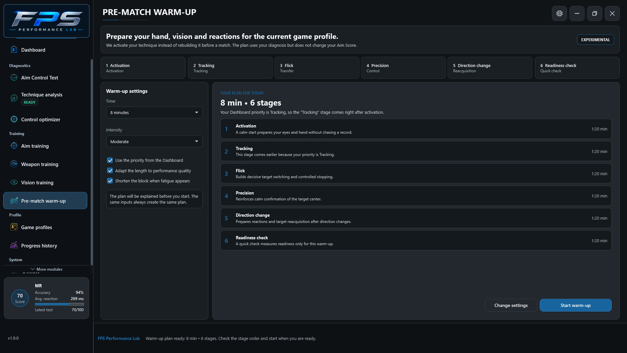Click the Progress history chart icon
Image resolution: width=627 pixels, height=353 pixels.
point(14,245)
